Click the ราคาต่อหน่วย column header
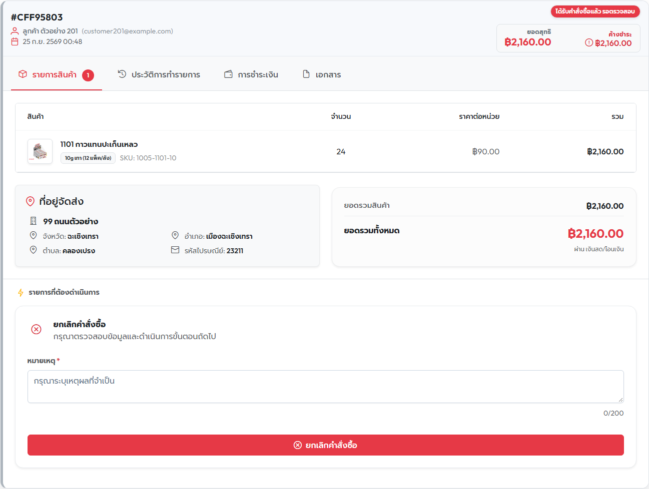The width and height of the screenshot is (649, 489). (x=479, y=116)
